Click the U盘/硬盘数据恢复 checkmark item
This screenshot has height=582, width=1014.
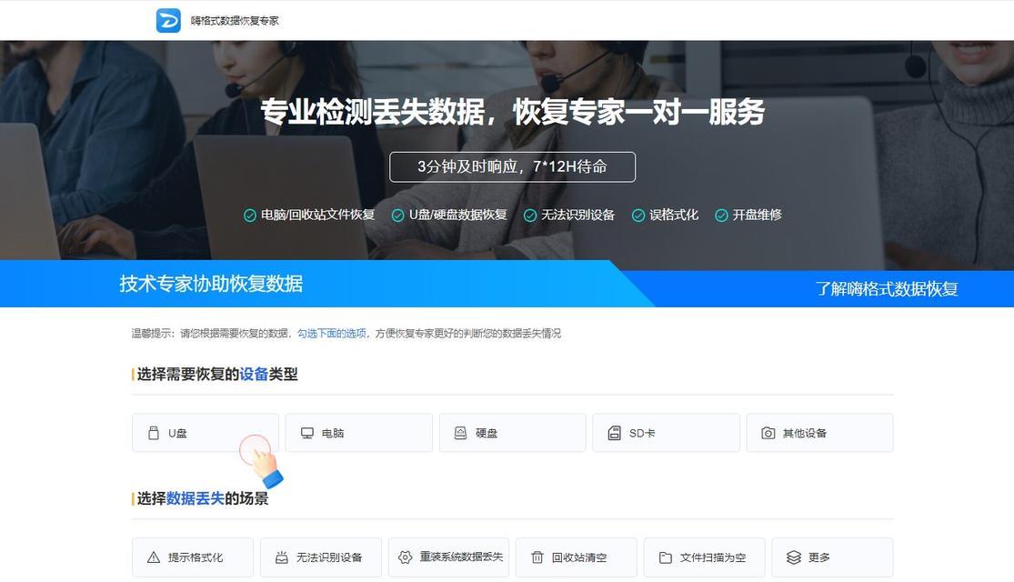[x=449, y=215]
